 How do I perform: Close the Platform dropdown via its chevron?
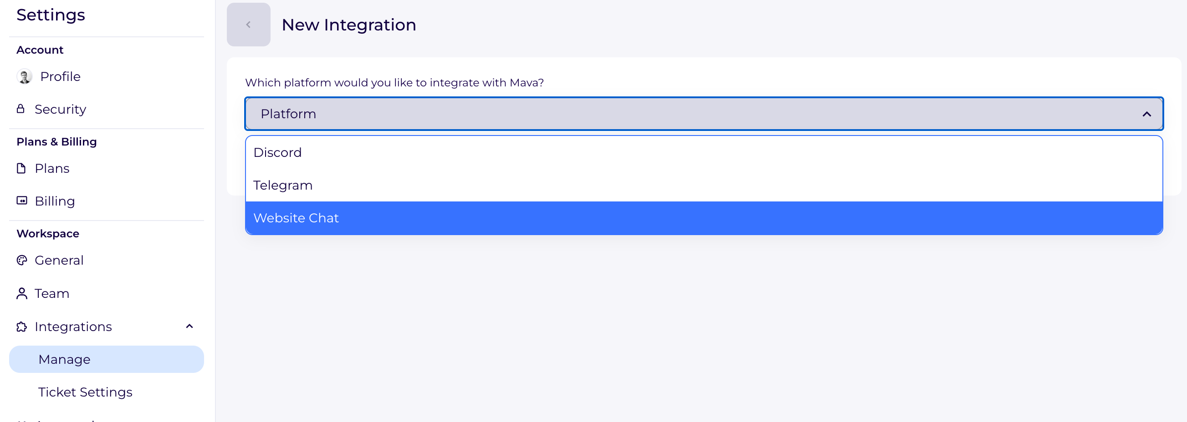(1146, 114)
